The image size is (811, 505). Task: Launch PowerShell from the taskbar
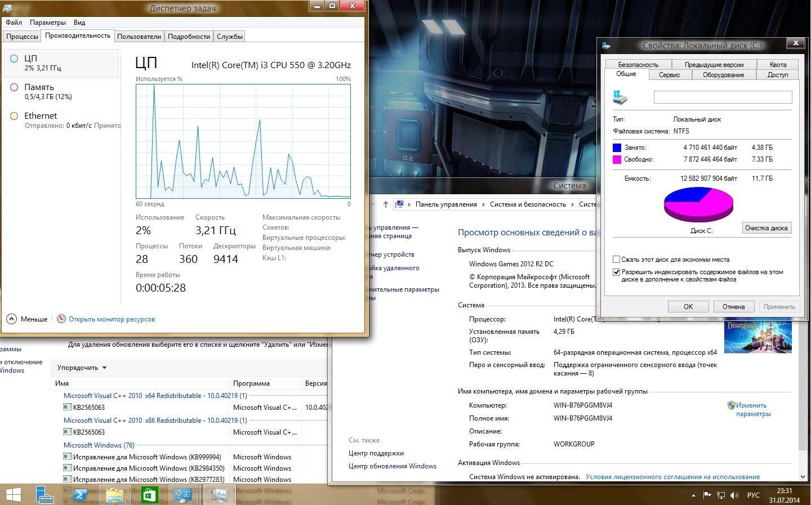pyautogui.click(x=80, y=495)
